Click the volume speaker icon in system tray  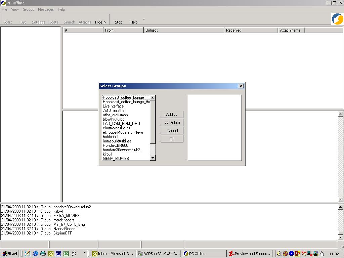tap(278, 254)
